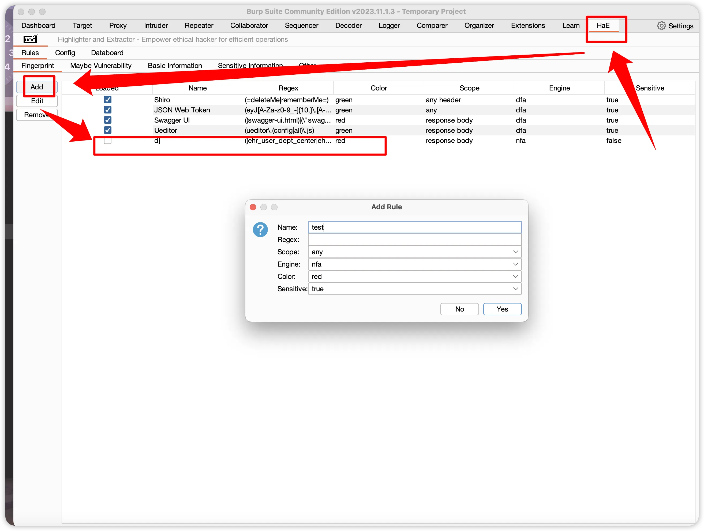Click the question mark icon in Add Rule dialog
The width and height of the screenshot is (704, 531).
tap(260, 230)
